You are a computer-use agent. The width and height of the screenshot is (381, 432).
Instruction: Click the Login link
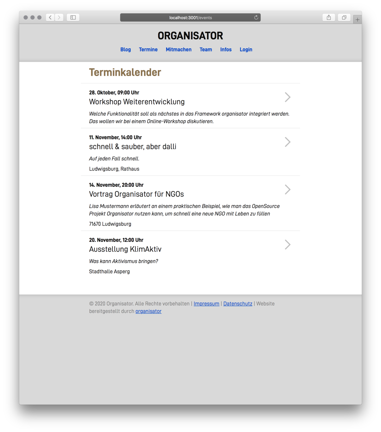point(246,49)
